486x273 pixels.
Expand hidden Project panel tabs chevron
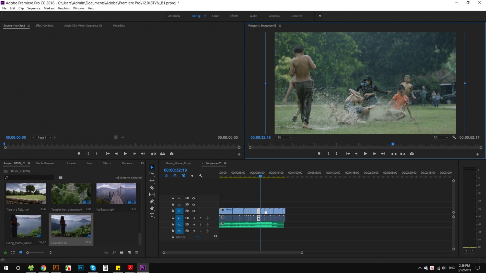pos(142,163)
